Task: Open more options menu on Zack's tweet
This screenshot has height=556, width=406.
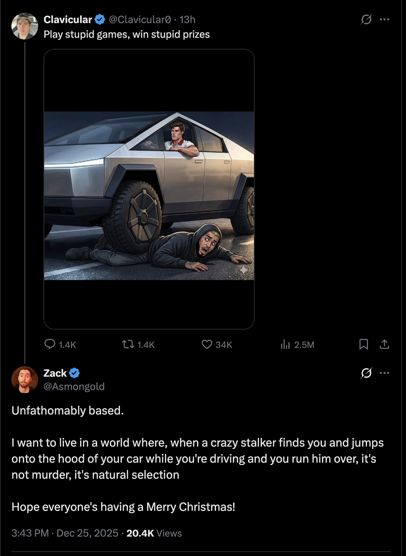Action: tap(385, 373)
